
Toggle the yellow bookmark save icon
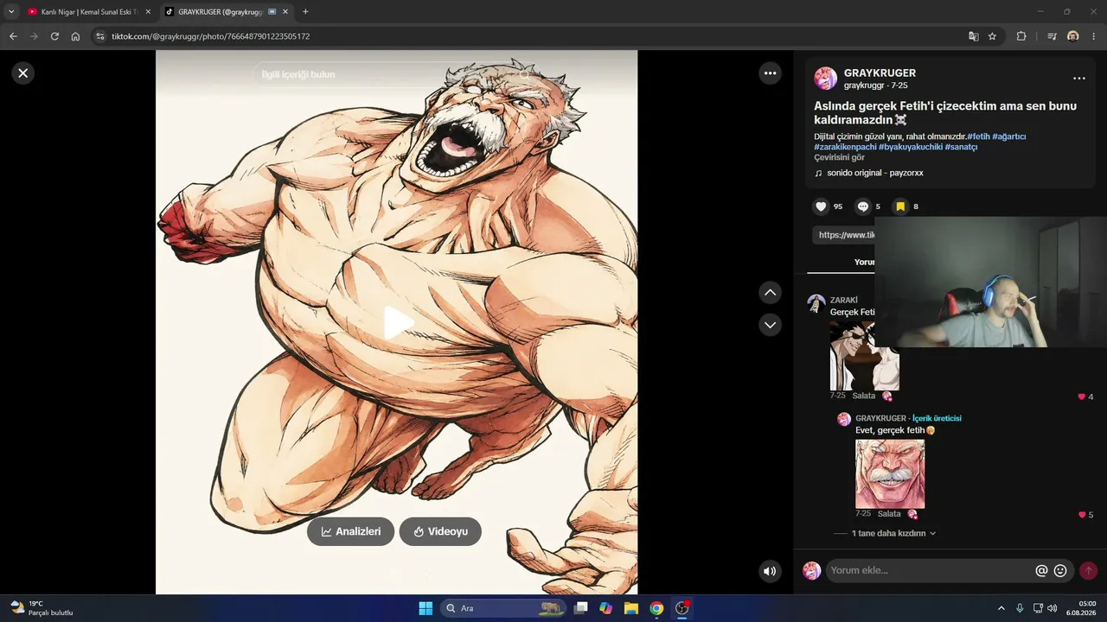[x=900, y=206]
